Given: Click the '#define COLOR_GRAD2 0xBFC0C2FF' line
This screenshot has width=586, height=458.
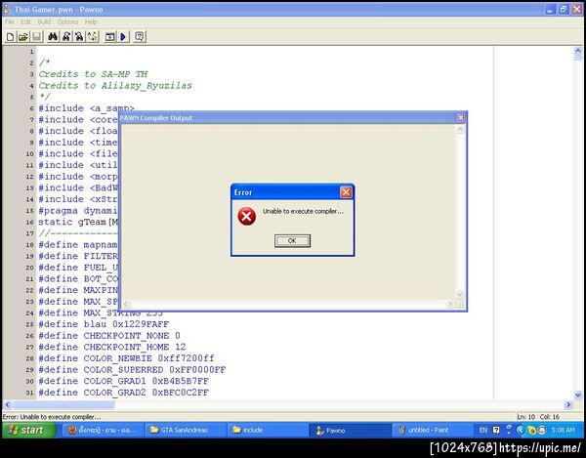Looking at the screenshot, I should point(123,393).
